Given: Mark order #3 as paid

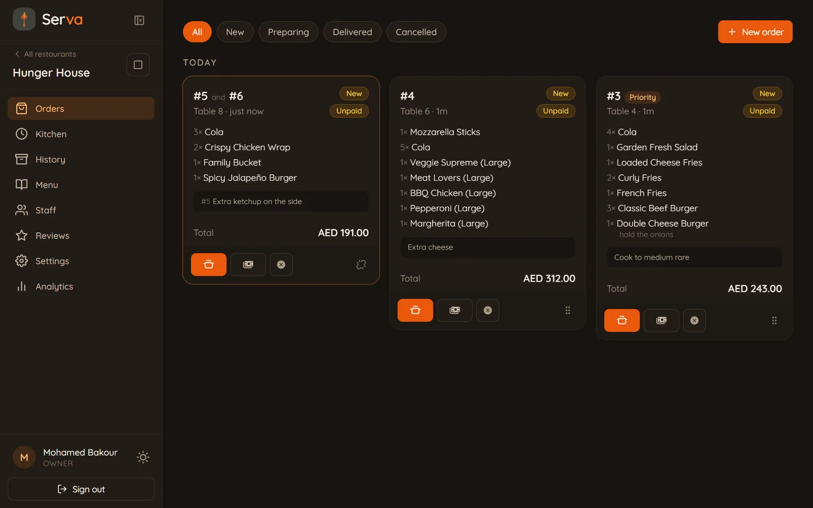Looking at the screenshot, I should pyautogui.click(x=661, y=321).
